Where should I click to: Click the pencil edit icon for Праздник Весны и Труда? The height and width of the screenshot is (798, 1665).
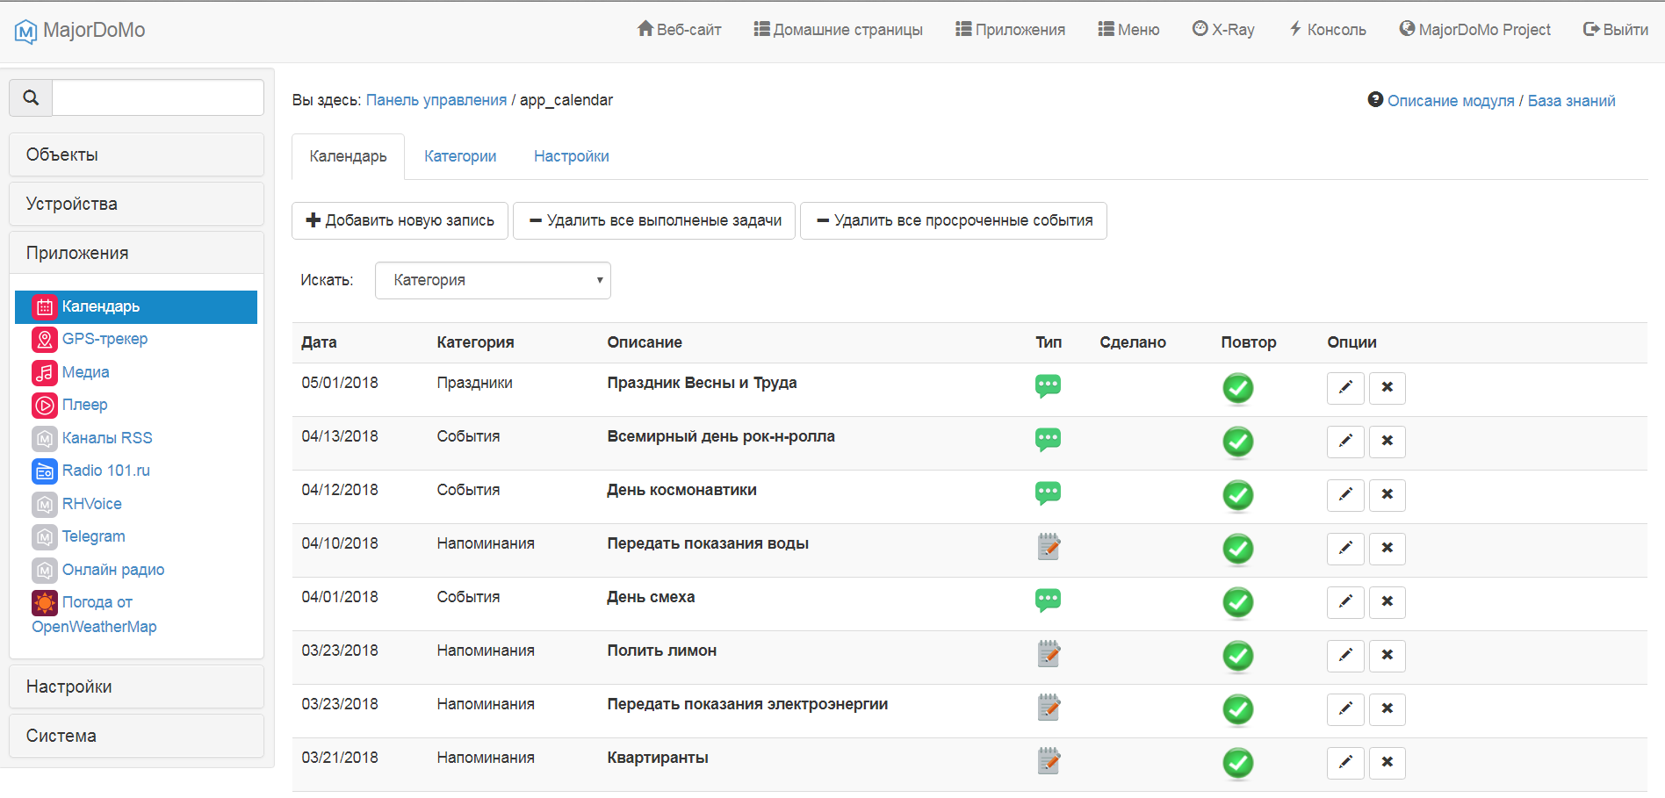1344,388
